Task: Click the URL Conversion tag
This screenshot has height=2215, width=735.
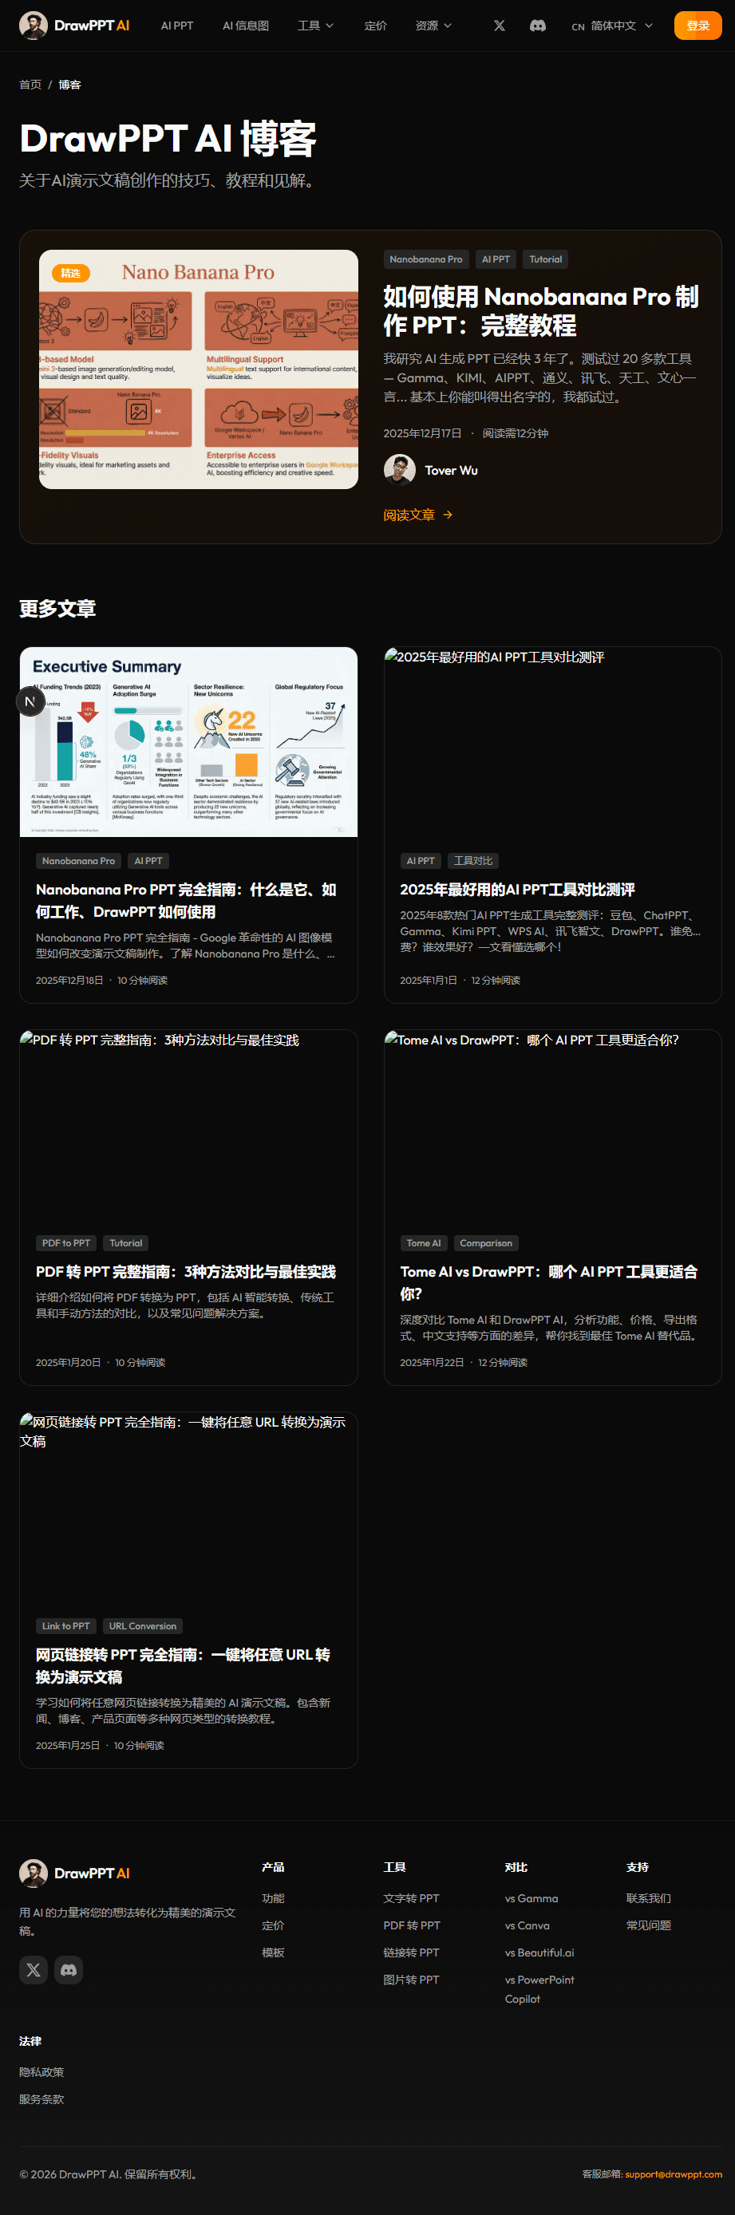Action: [143, 1625]
